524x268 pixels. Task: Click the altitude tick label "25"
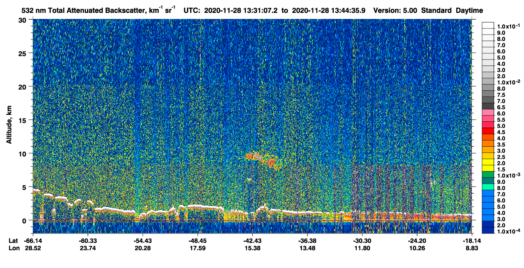tap(23, 53)
